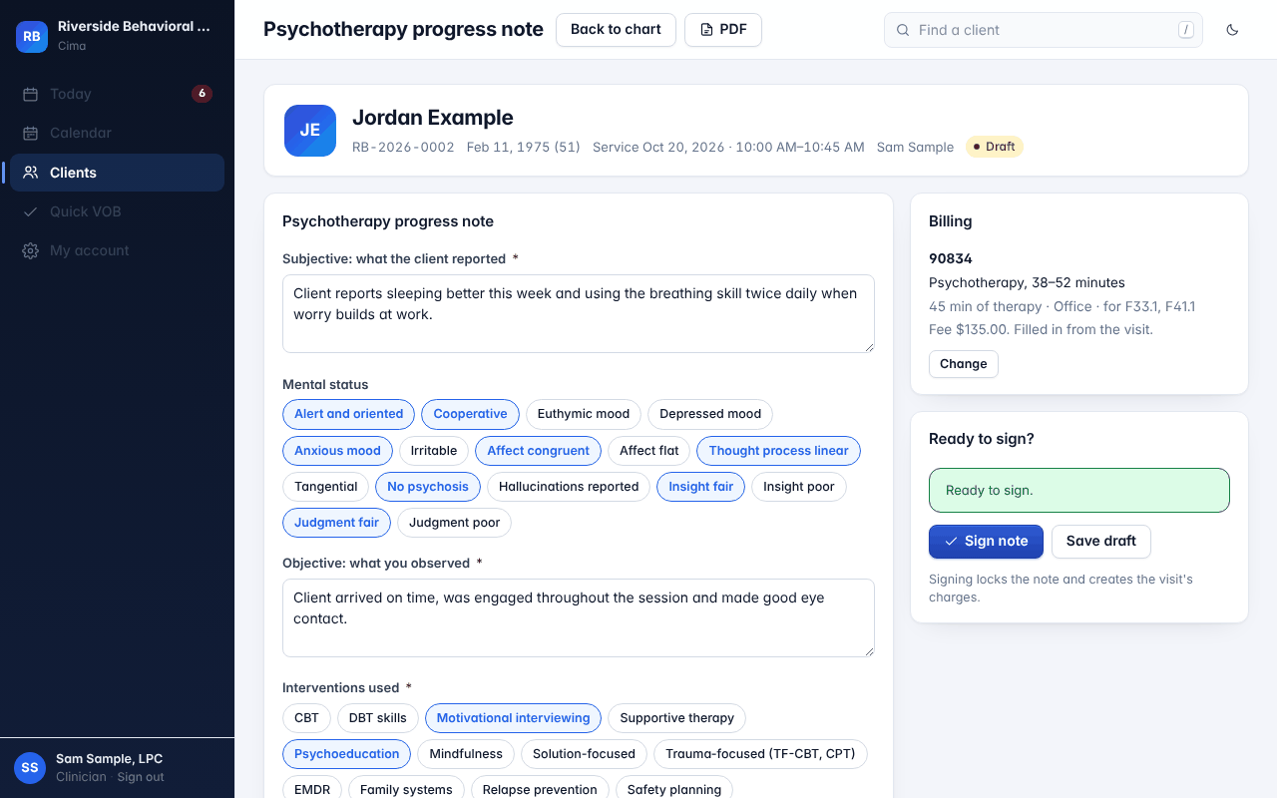Toggle Judgment fair chip
This screenshot has height=798, width=1277.
(336, 523)
